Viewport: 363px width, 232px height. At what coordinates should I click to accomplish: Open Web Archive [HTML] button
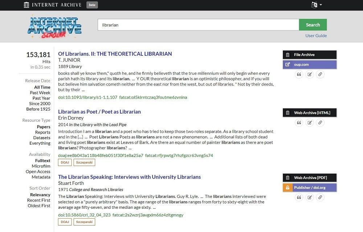click(310, 113)
